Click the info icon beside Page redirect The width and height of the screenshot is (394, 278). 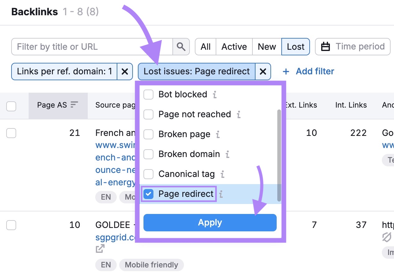point(221,194)
